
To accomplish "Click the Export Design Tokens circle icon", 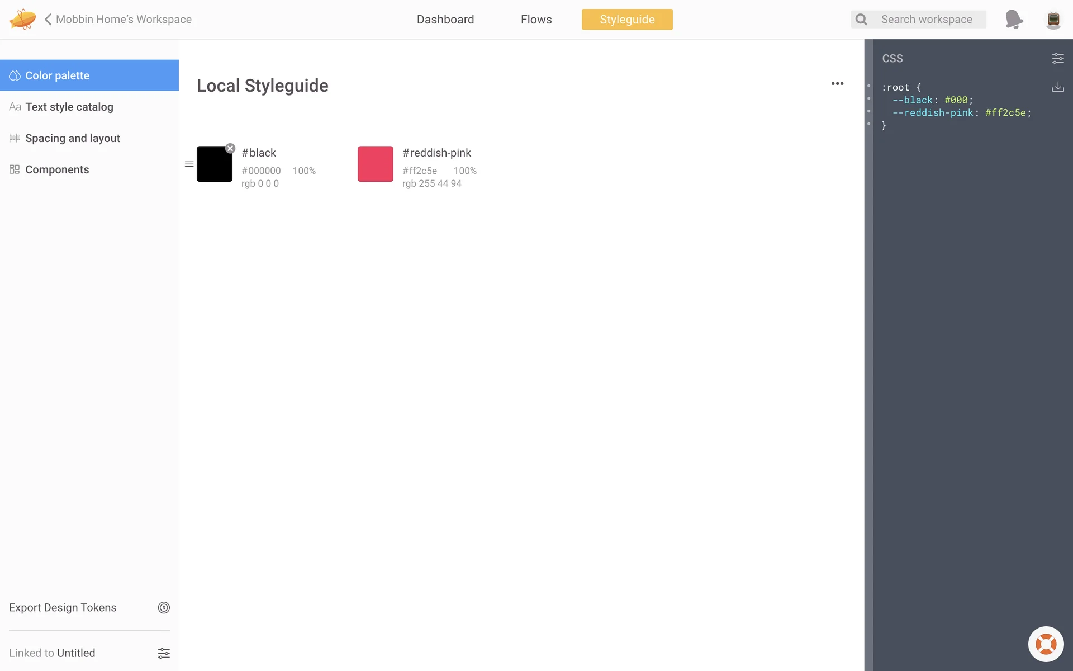I will point(164,608).
